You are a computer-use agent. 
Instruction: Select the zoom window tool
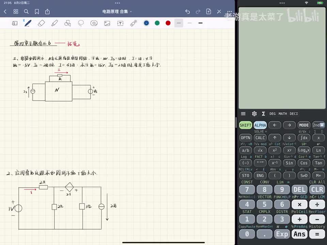click(x=15, y=23)
